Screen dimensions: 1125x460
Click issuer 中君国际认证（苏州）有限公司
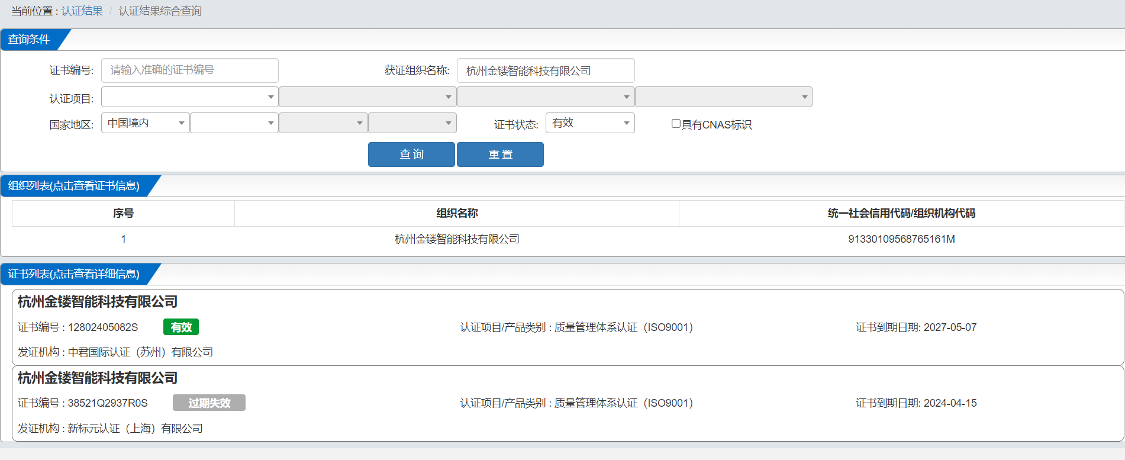(x=140, y=352)
